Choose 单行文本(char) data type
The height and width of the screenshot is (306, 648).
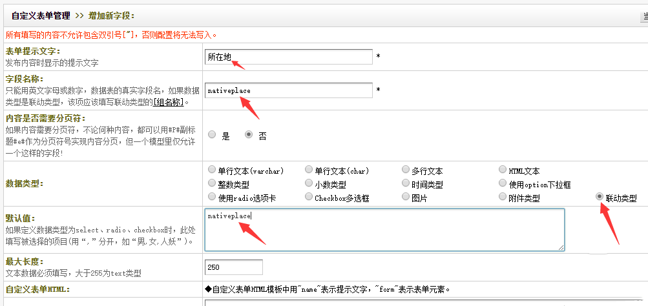point(309,170)
